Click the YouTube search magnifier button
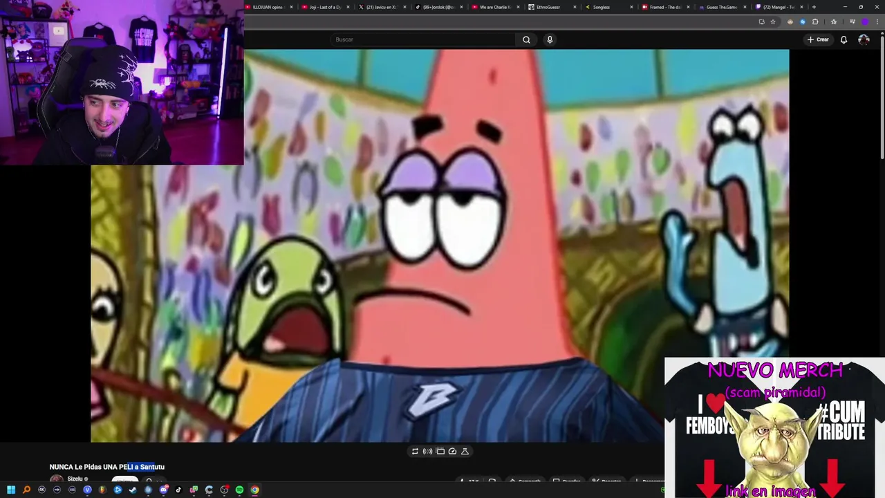Screen dimensions: 885x498 click(x=526, y=39)
